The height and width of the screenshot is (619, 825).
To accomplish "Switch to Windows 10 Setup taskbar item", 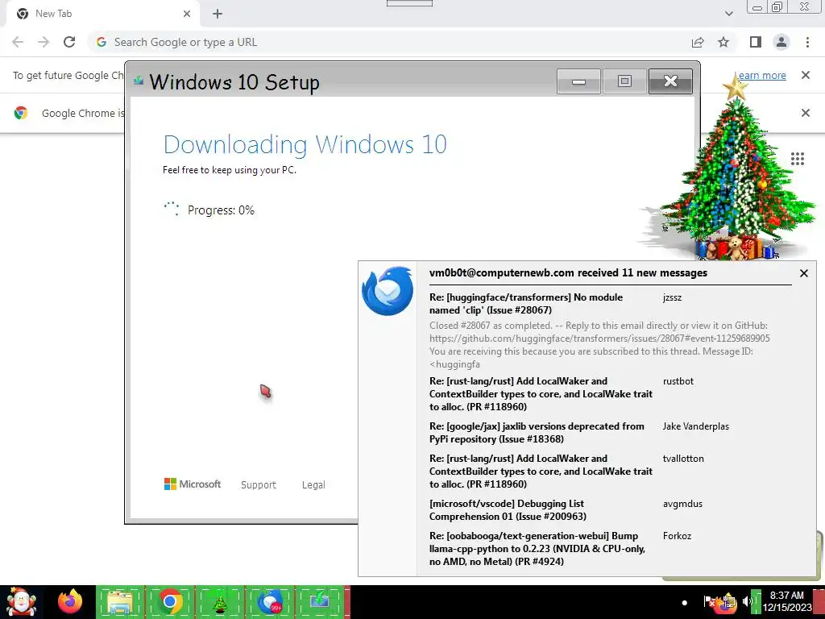I will [x=320, y=602].
